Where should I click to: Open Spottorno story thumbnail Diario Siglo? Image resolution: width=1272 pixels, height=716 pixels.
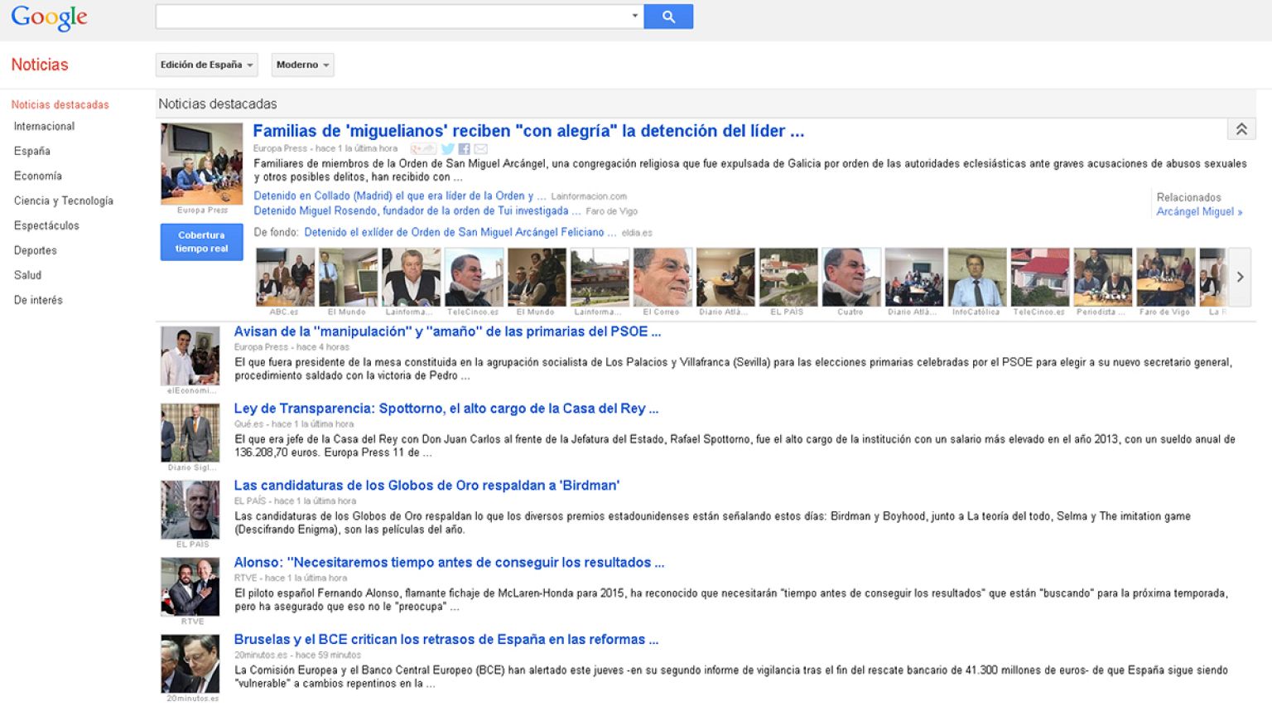coord(190,433)
